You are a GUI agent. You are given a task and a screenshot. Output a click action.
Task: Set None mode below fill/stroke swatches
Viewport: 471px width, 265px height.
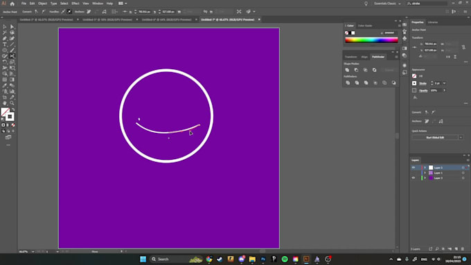pyautogui.click(x=13, y=125)
